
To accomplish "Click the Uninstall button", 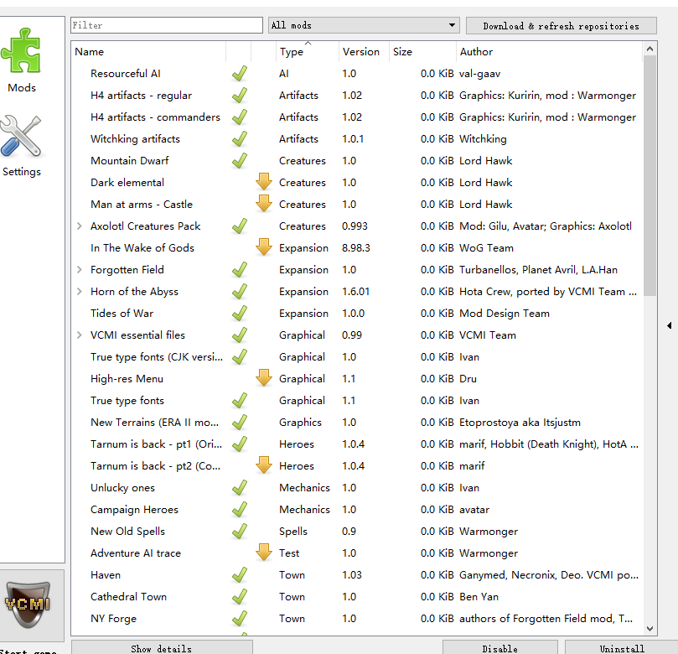I will tap(622, 647).
